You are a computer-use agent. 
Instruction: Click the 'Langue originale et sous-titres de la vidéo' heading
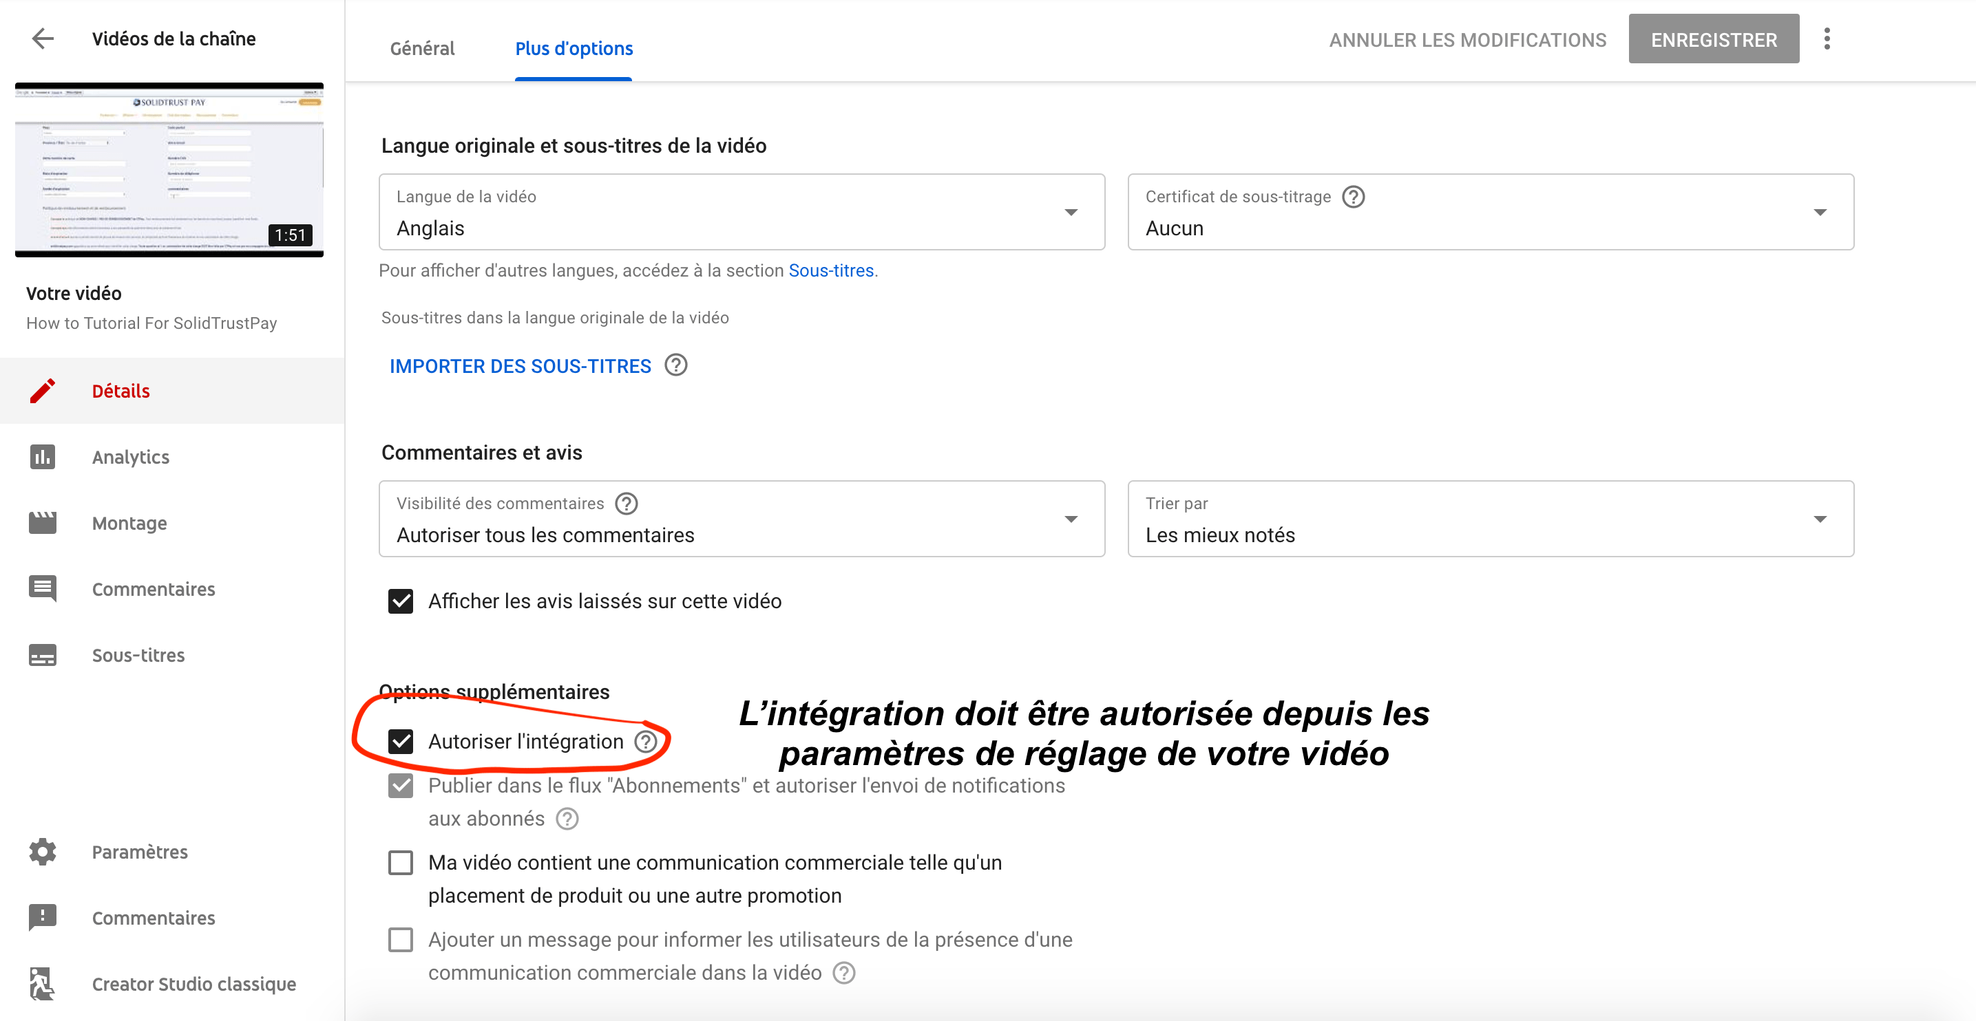click(x=574, y=146)
